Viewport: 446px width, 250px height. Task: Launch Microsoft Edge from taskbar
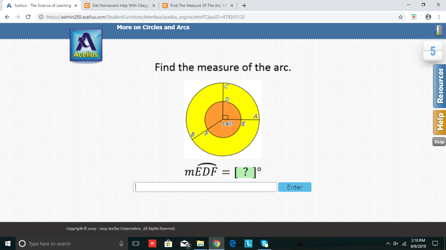[233, 243]
